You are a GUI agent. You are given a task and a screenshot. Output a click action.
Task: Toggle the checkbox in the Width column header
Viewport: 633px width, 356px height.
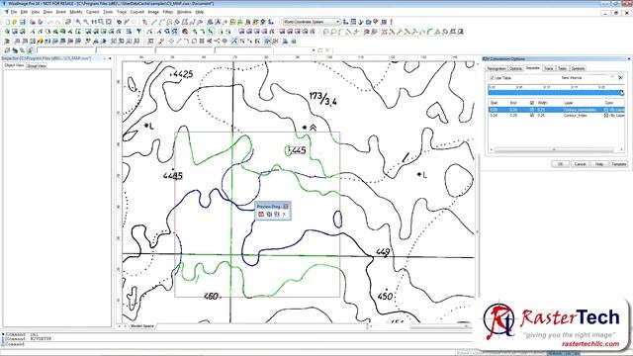(x=532, y=103)
